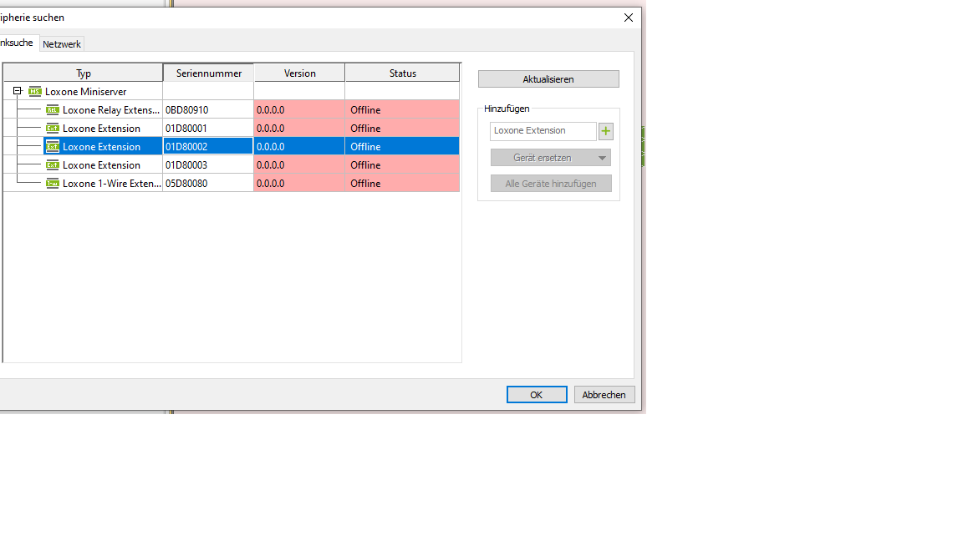This screenshot has height=541, width=963.
Task: Click Offline status of serial 05D80080
Action: tap(365, 184)
